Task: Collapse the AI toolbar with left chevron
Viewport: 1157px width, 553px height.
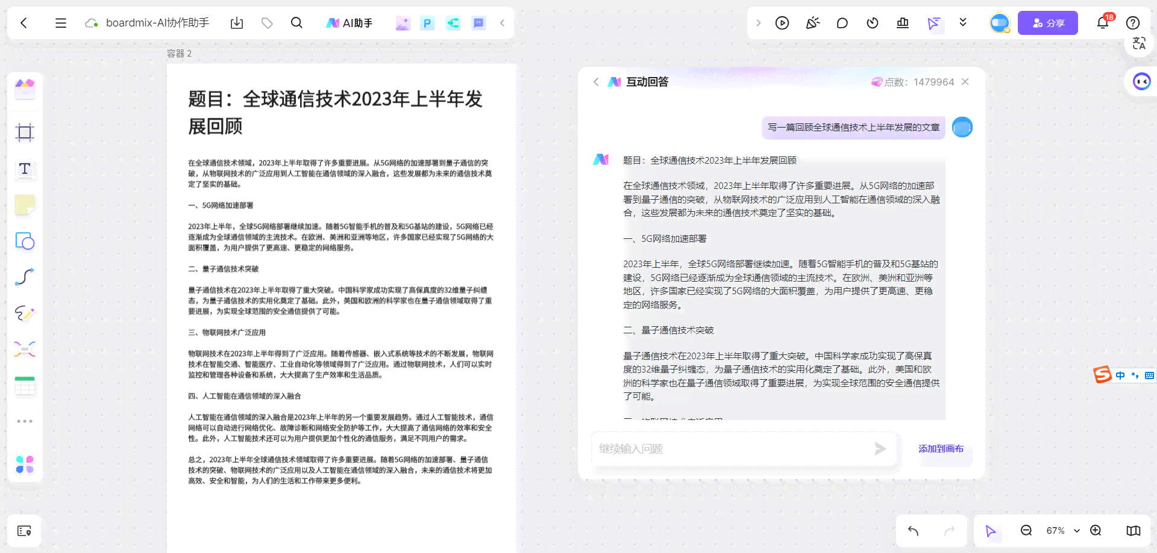Action: [502, 23]
